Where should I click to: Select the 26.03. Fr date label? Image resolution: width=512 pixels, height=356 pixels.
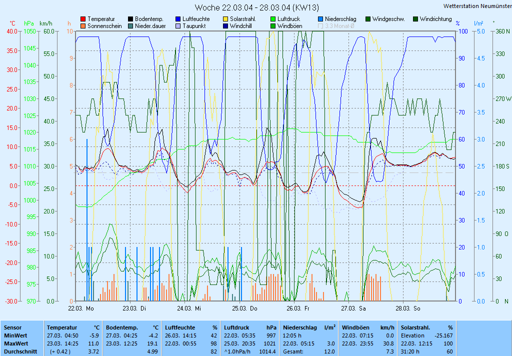[x=298, y=308]
